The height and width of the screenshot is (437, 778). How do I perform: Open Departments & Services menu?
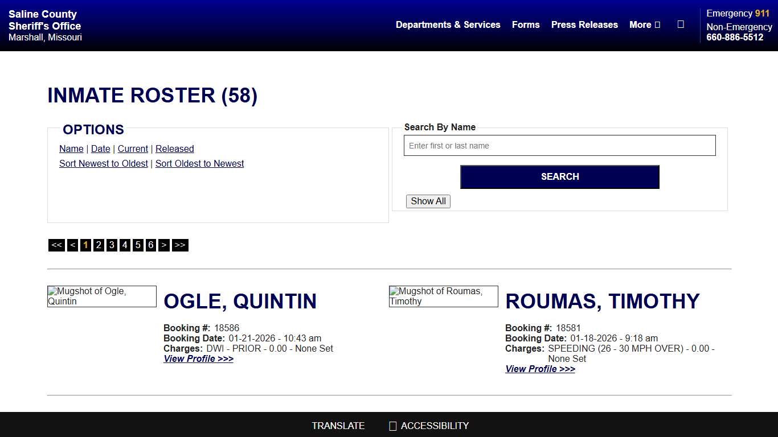448,24
